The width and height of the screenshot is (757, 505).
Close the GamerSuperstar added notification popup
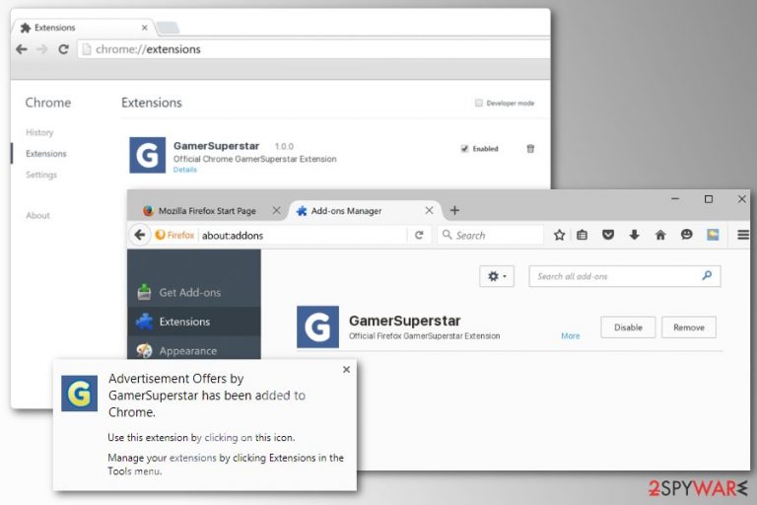(x=346, y=370)
